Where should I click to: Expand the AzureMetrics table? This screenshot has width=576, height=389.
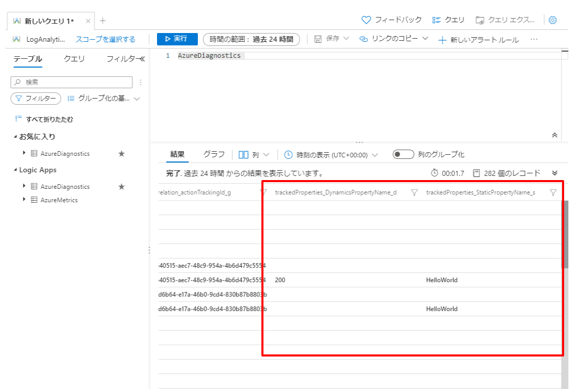[24, 199]
